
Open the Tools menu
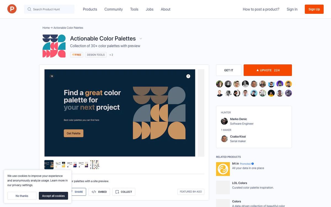(134, 9)
